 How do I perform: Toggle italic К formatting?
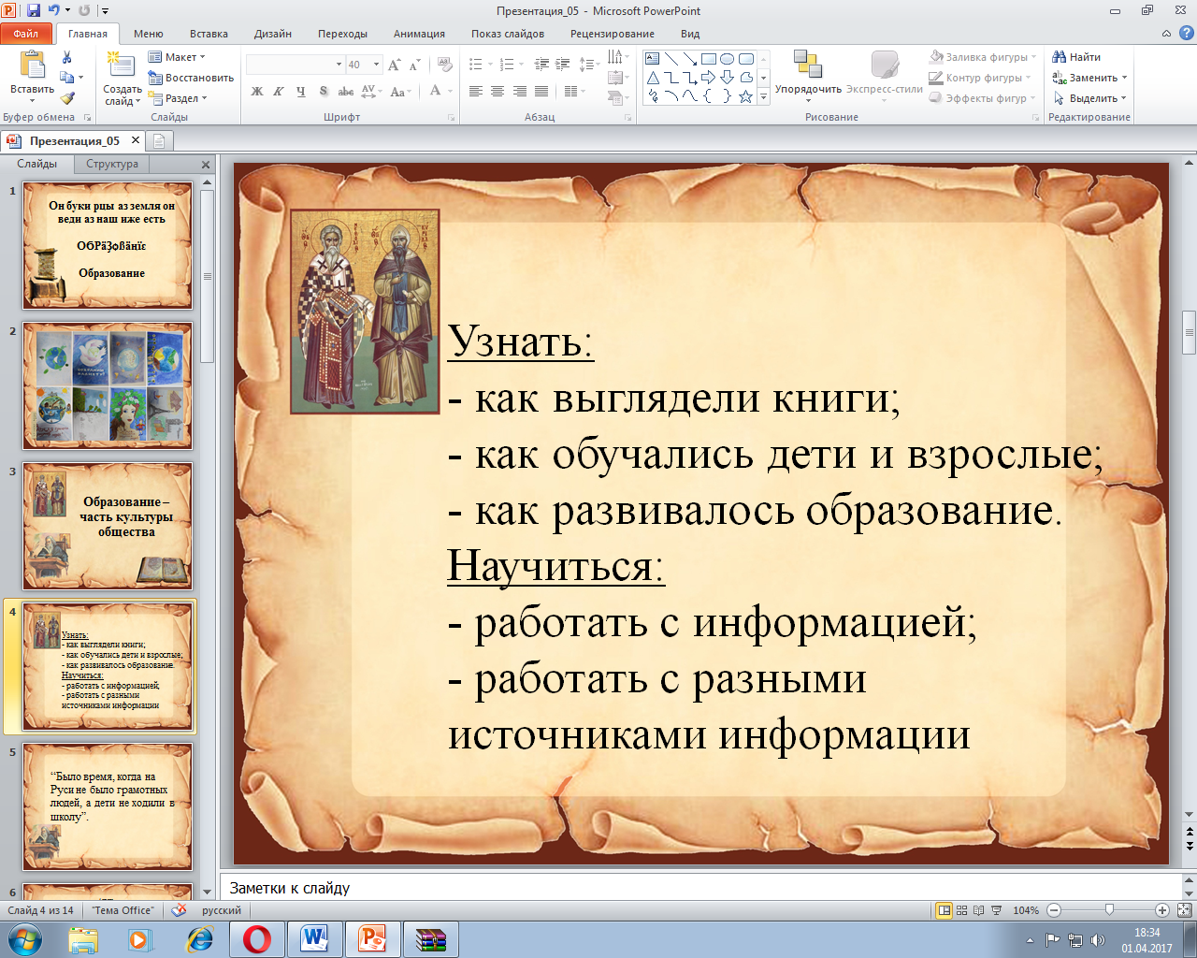[279, 92]
